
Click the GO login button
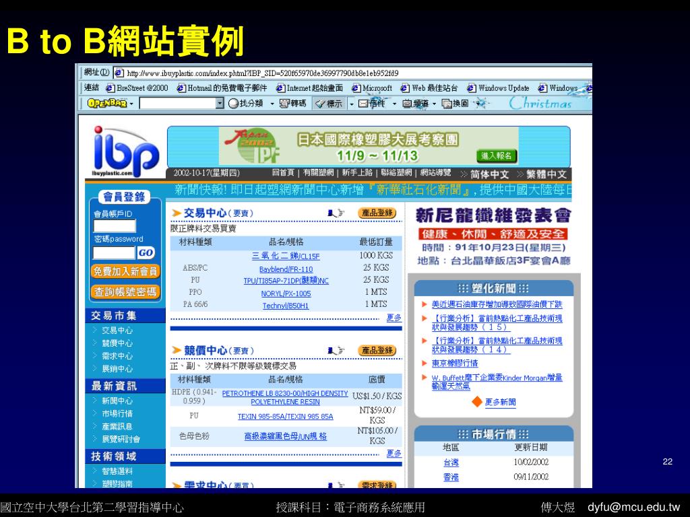[x=146, y=253]
